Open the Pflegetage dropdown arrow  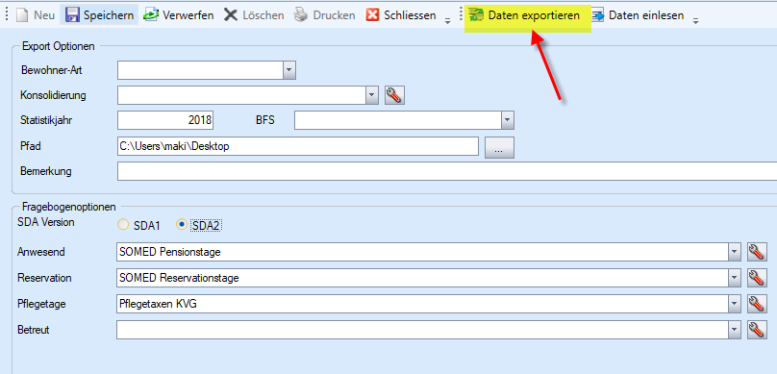point(734,304)
